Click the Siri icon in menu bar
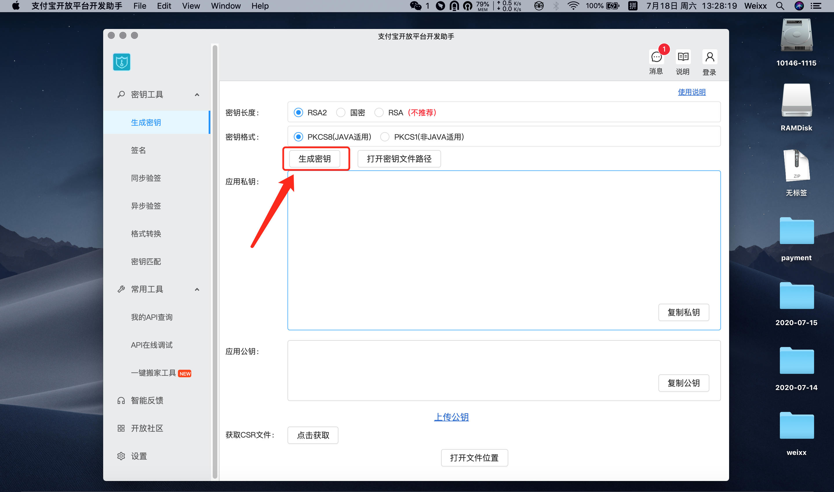Image resolution: width=834 pixels, height=492 pixels. pos(799,6)
